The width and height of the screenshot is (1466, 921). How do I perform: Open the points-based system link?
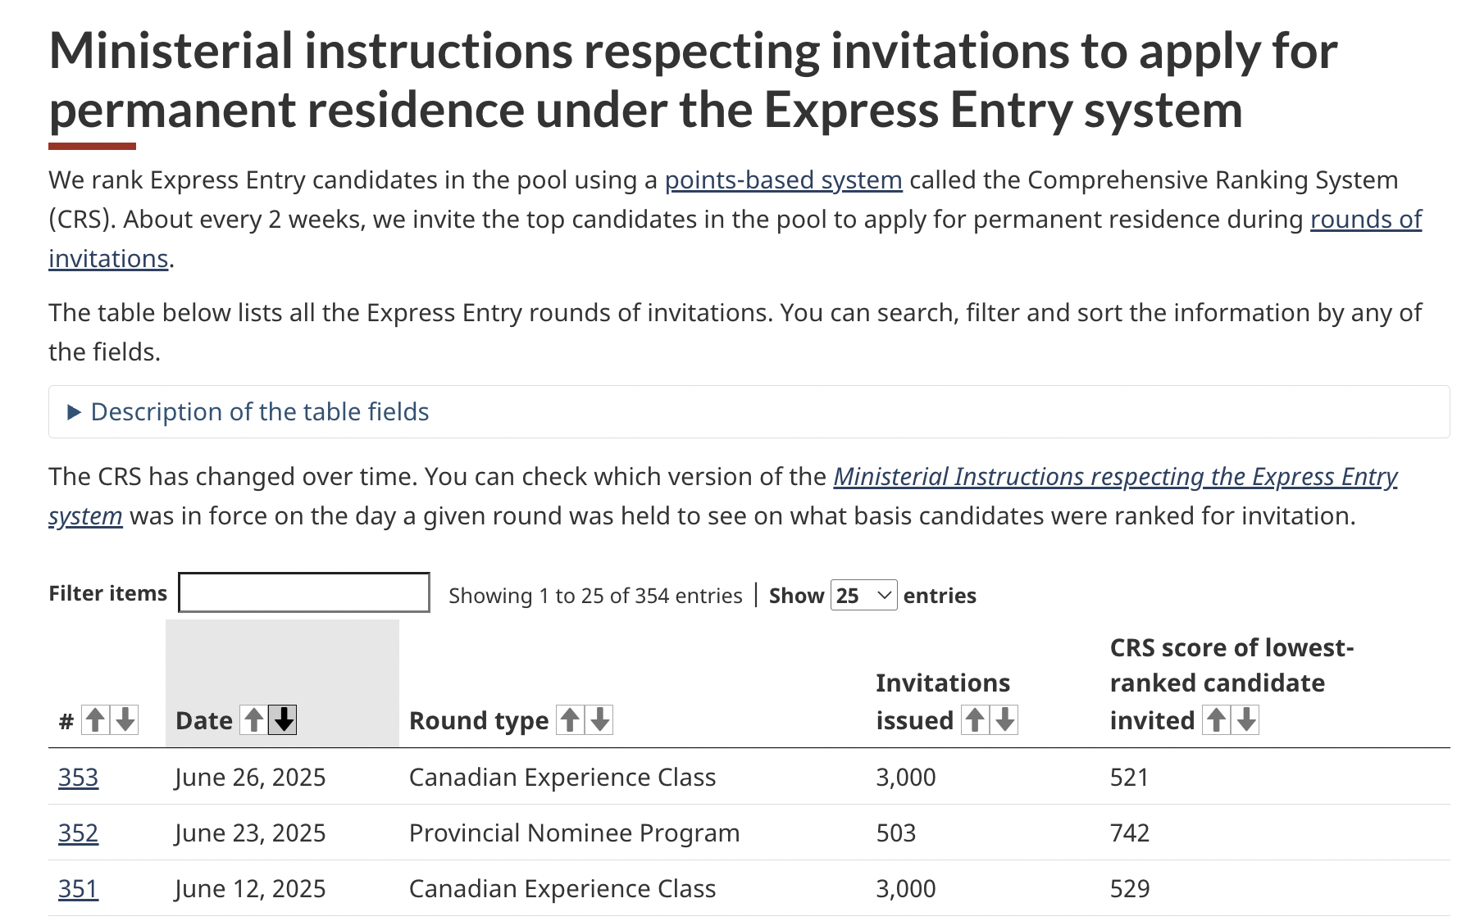tap(783, 180)
